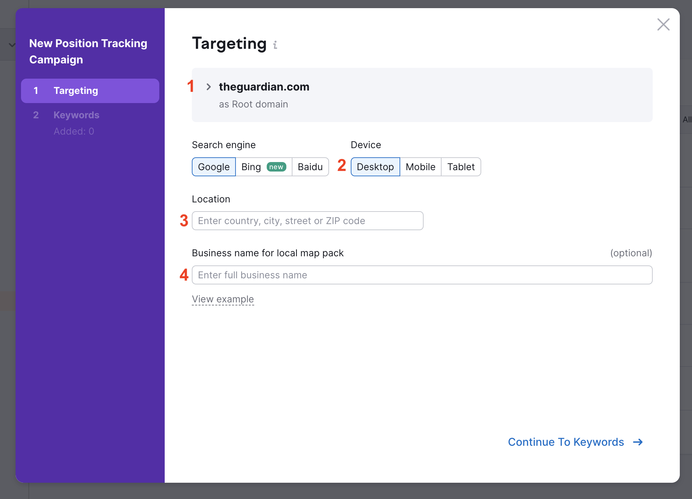The width and height of the screenshot is (692, 499).
Task: Select Desktop device type
Action: [375, 167]
